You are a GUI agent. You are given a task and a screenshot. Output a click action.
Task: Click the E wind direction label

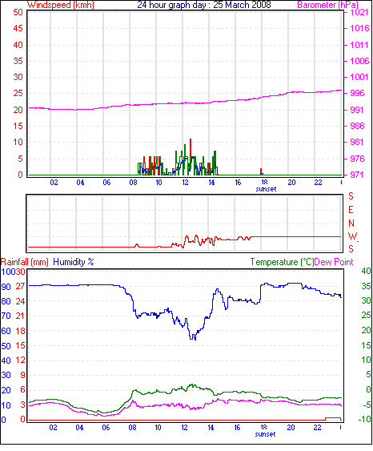click(x=351, y=210)
